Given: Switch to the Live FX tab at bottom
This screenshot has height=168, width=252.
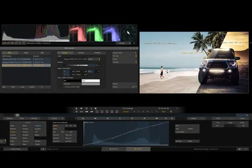Looking at the screenshot, I should tap(139, 149).
